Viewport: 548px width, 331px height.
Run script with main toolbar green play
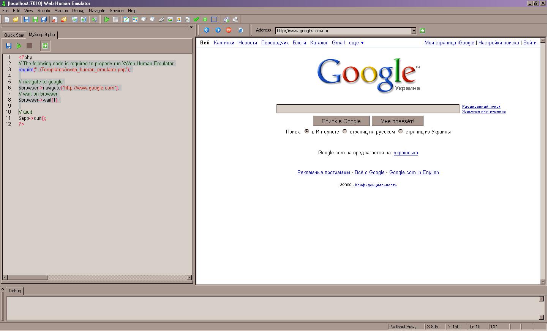pyautogui.click(x=107, y=19)
